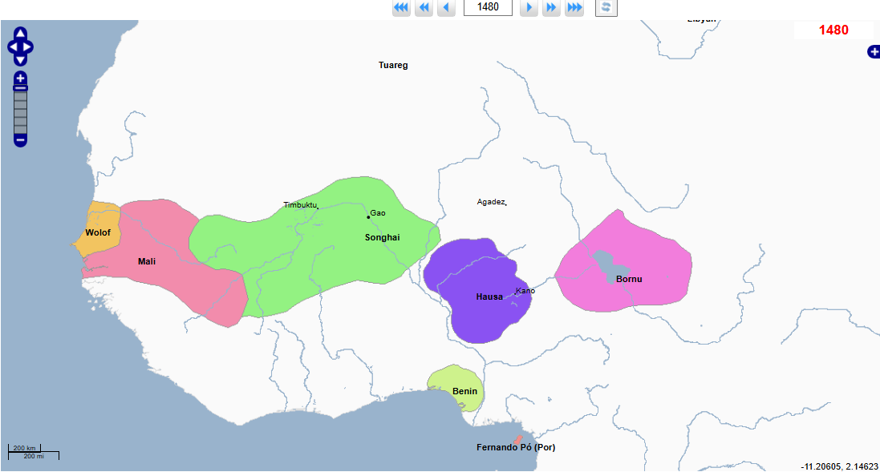
Task: Pan the map north with the up arrow
Action: tap(20, 33)
